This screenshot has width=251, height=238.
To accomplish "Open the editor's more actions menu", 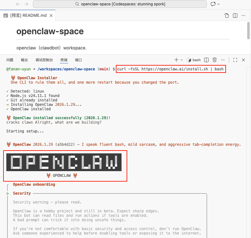I will tap(243, 16).
